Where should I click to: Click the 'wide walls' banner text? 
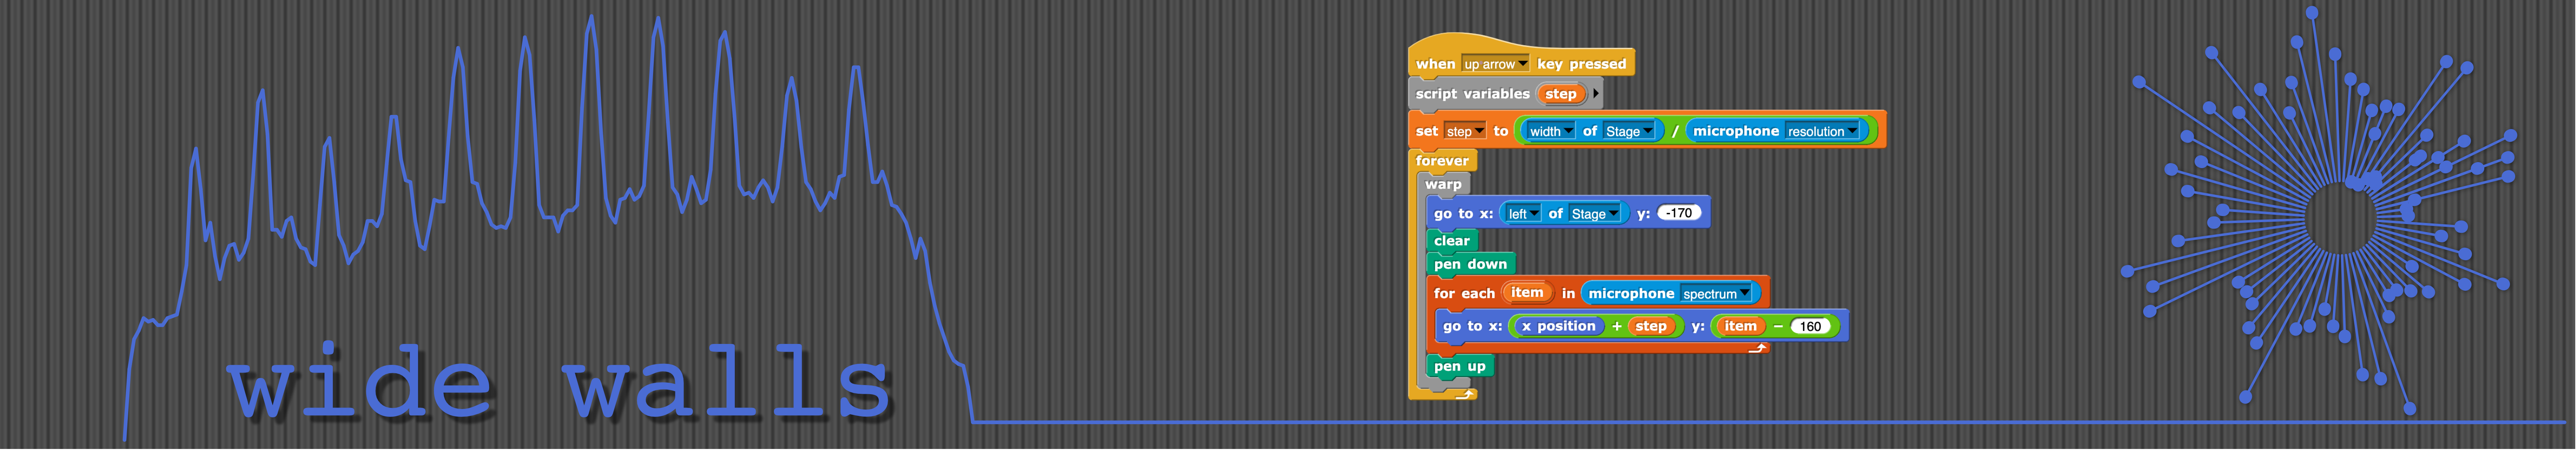point(558,385)
